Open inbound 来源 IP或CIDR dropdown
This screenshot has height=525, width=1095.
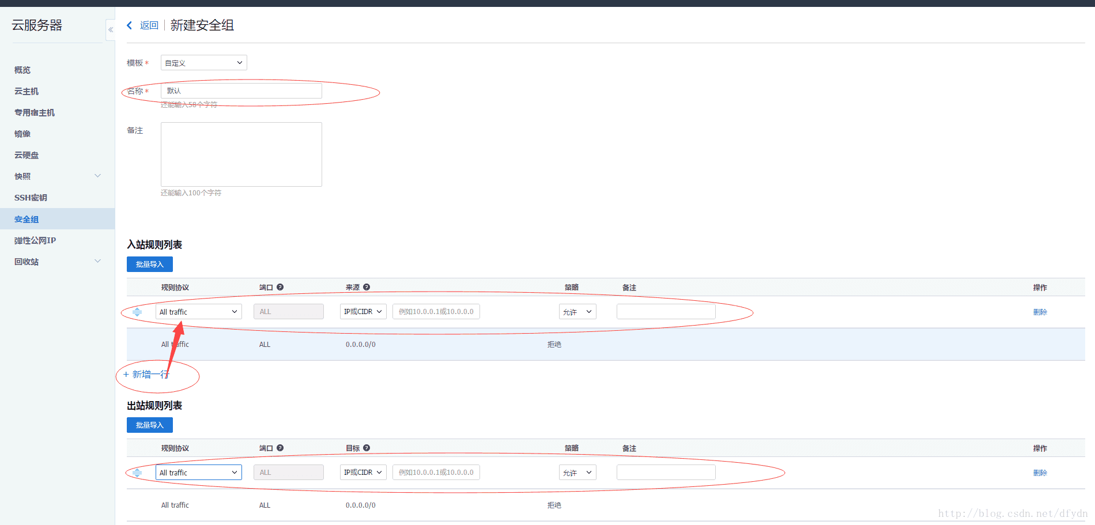(x=363, y=312)
